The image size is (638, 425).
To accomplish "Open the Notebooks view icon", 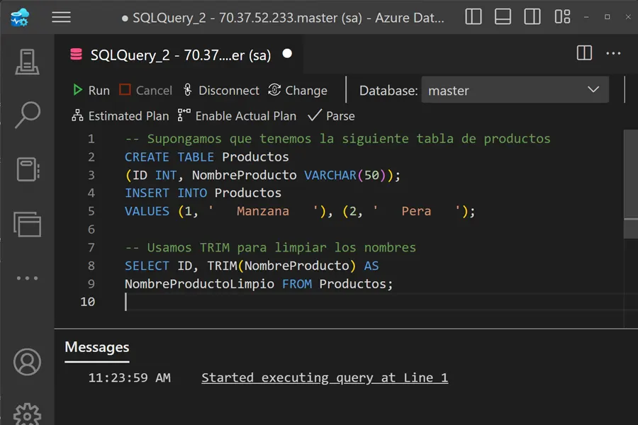I will (x=27, y=170).
